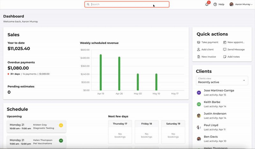
Task: Click the New appointment calendar icon
Action: 225,42
